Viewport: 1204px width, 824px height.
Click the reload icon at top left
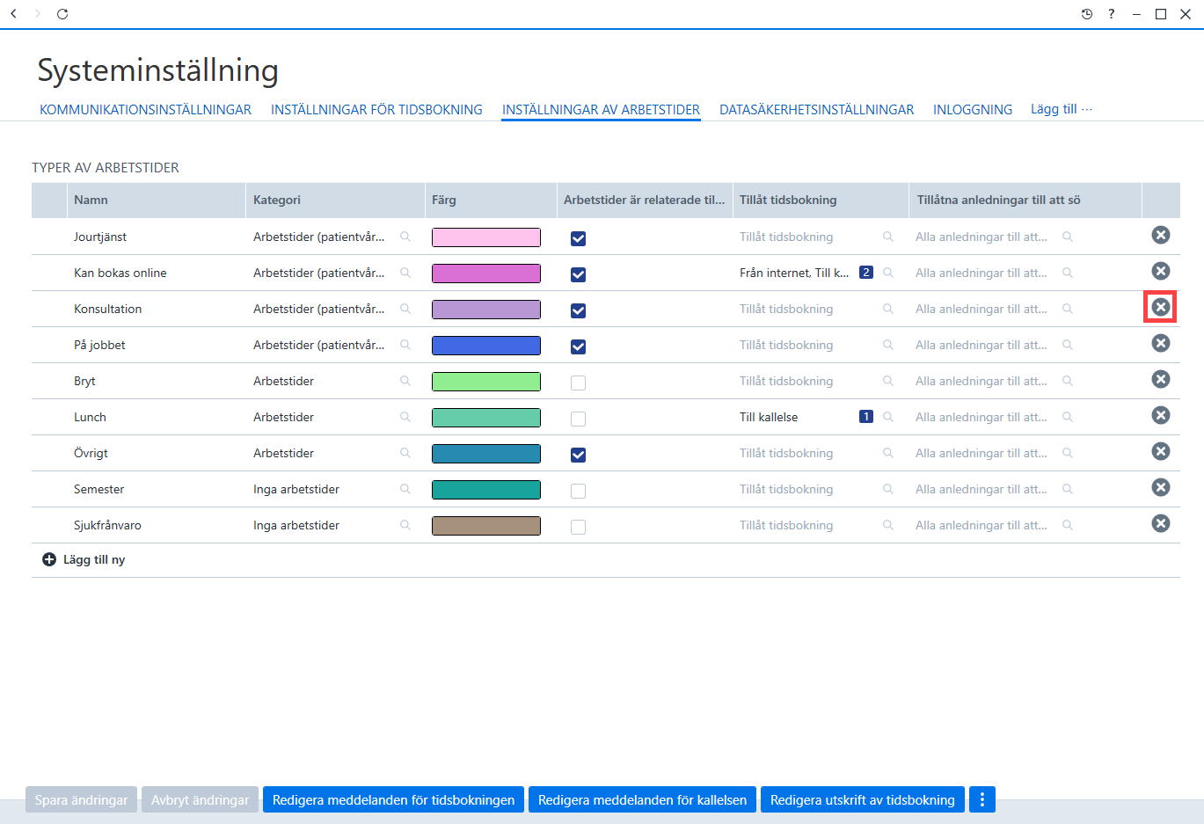click(x=62, y=14)
